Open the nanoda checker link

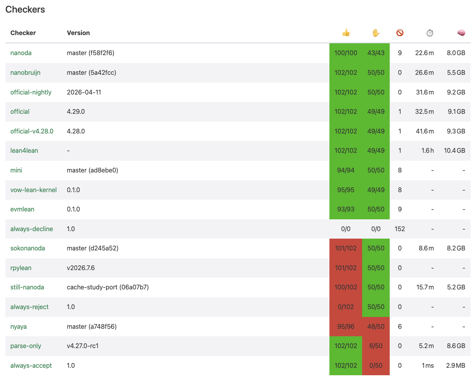[21, 53]
